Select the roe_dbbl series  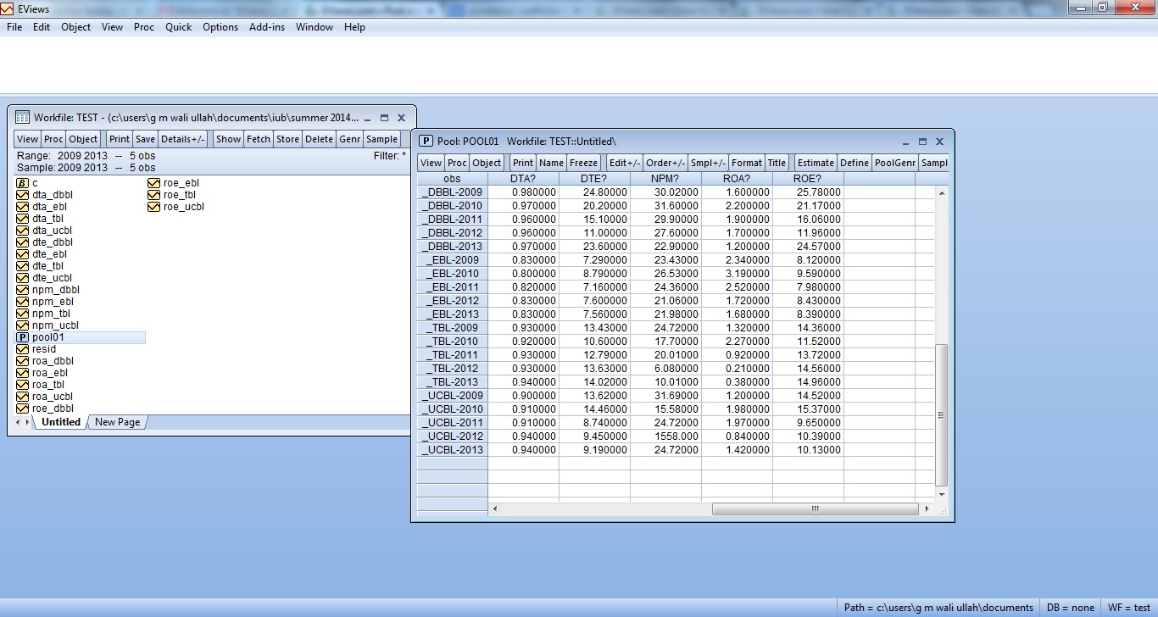[x=53, y=409]
